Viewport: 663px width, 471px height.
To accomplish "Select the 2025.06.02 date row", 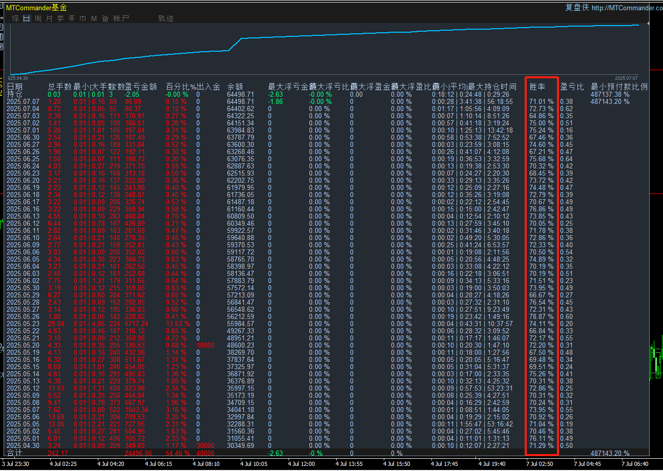I will [x=24, y=281].
